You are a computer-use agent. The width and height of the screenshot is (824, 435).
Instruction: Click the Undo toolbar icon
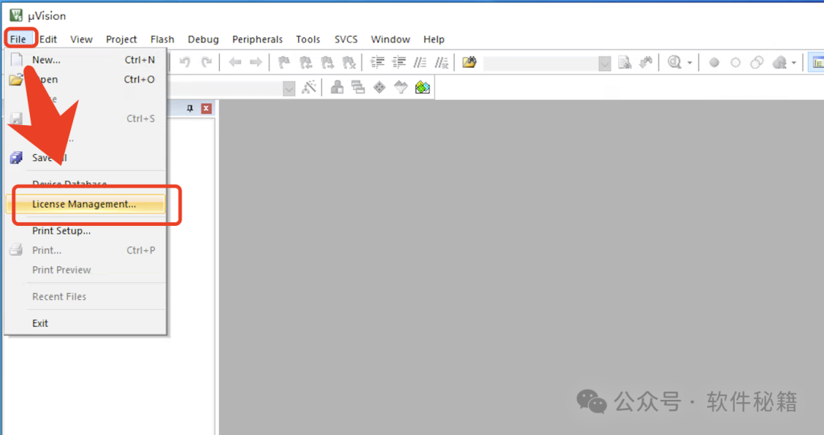[185, 63]
